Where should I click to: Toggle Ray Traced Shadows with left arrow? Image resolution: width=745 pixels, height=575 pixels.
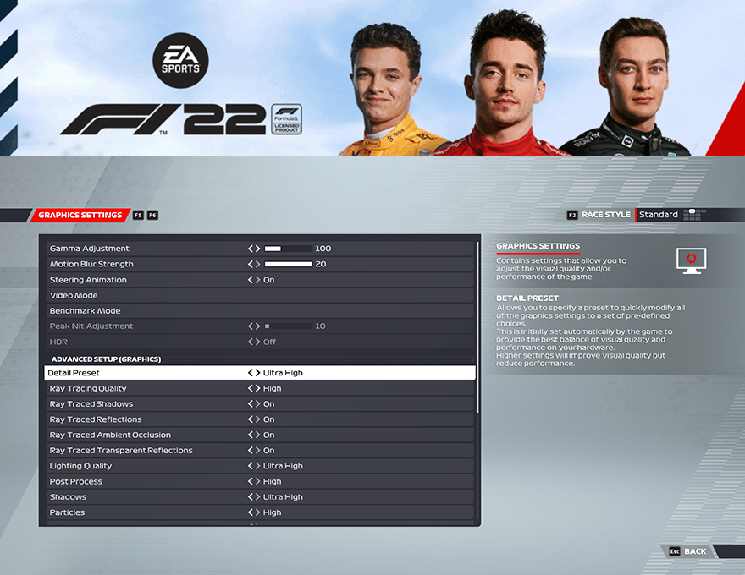[251, 403]
